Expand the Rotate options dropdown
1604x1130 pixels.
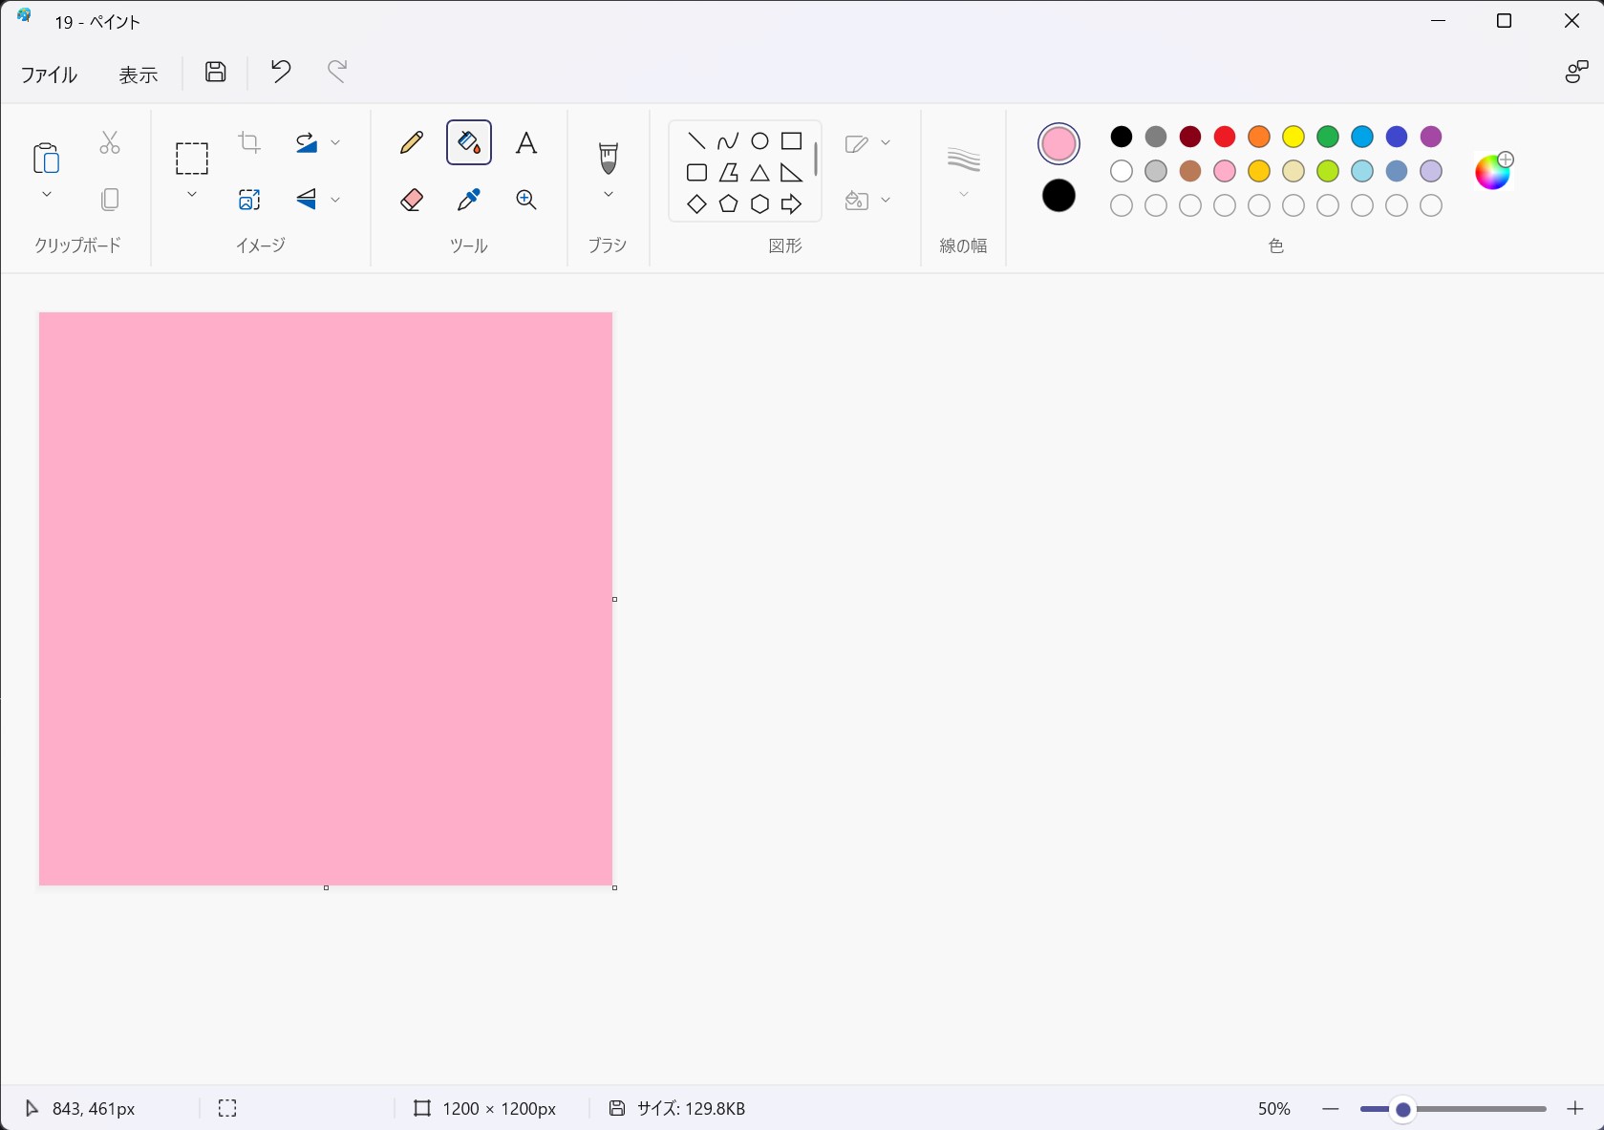335,143
